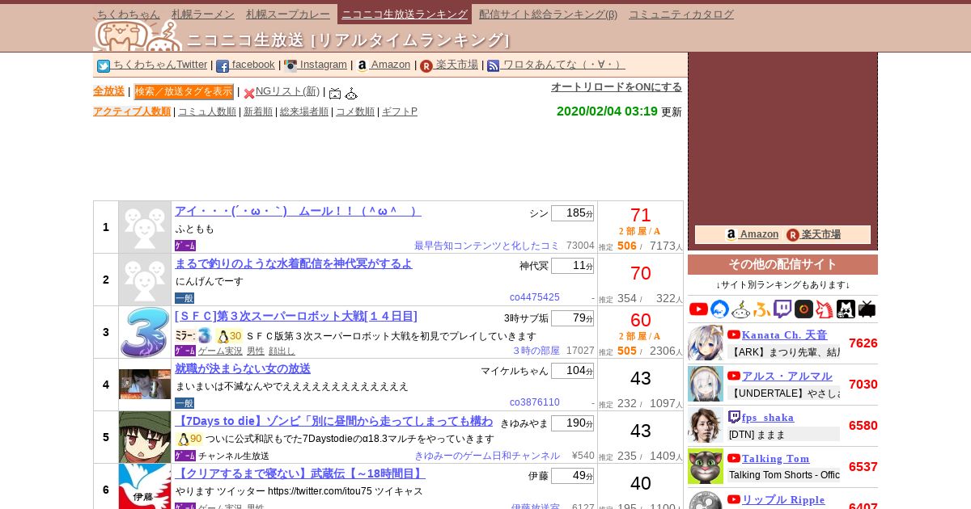Open 配信サイト総合ランキング(β) nav item

click(548, 14)
